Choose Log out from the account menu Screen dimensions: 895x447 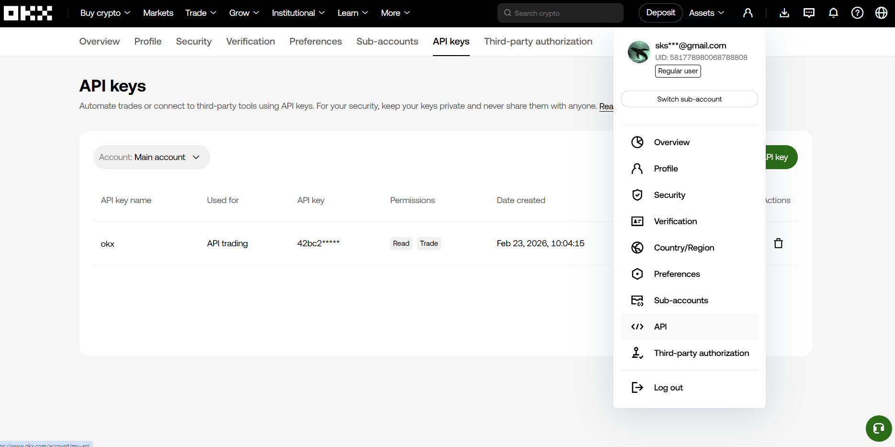pyautogui.click(x=668, y=388)
